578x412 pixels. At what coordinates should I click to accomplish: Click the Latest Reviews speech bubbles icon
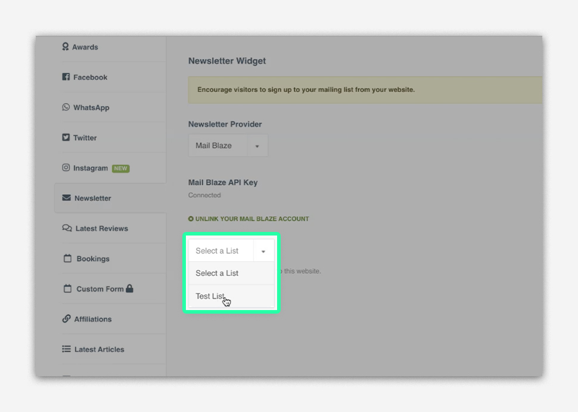click(67, 228)
